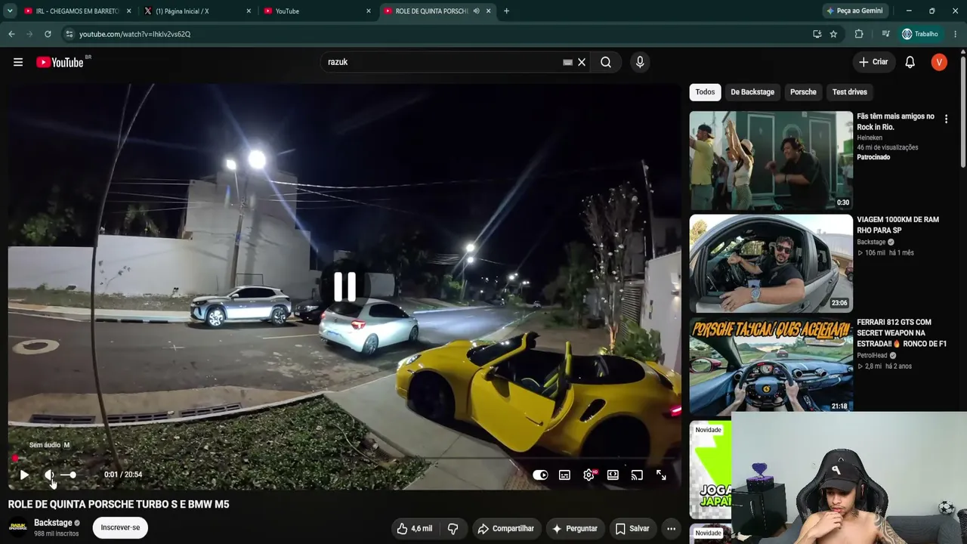The height and width of the screenshot is (544, 967).
Task: Open Chrome's three-dot menu
Action: tap(956, 34)
